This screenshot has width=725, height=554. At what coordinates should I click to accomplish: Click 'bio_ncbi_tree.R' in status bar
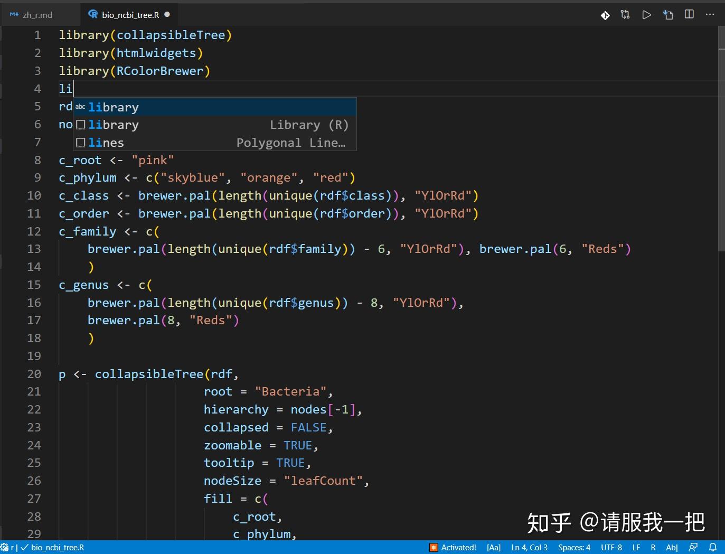click(58, 548)
